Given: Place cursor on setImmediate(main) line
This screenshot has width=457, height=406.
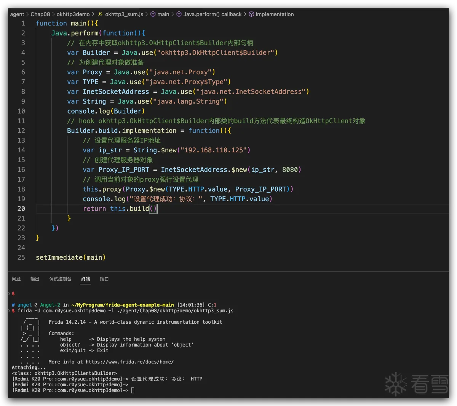Looking at the screenshot, I should [x=70, y=257].
